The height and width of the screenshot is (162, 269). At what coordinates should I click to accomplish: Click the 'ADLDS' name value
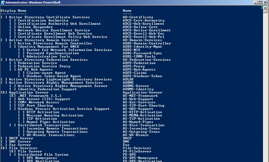128,79
